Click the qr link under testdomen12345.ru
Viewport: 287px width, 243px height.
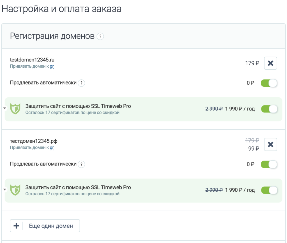click(52, 66)
